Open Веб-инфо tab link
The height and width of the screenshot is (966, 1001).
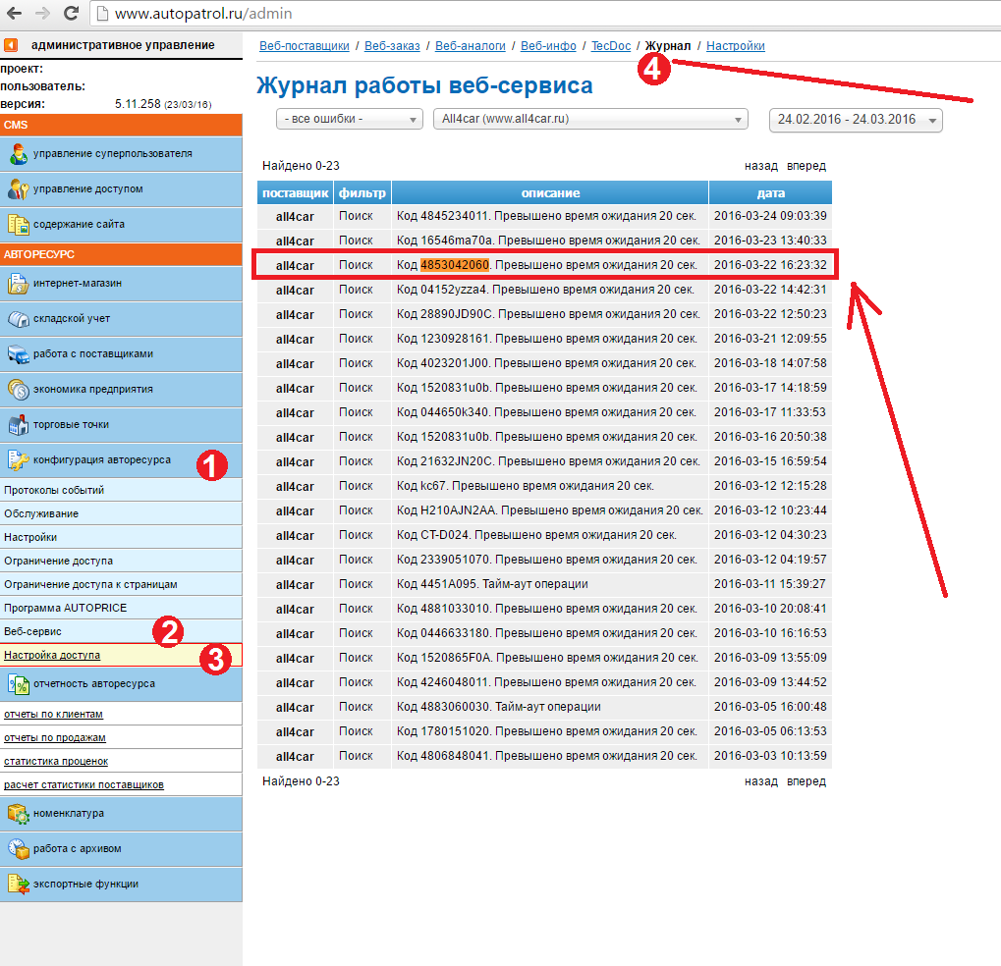pyautogui.click(x=548, y=46)
